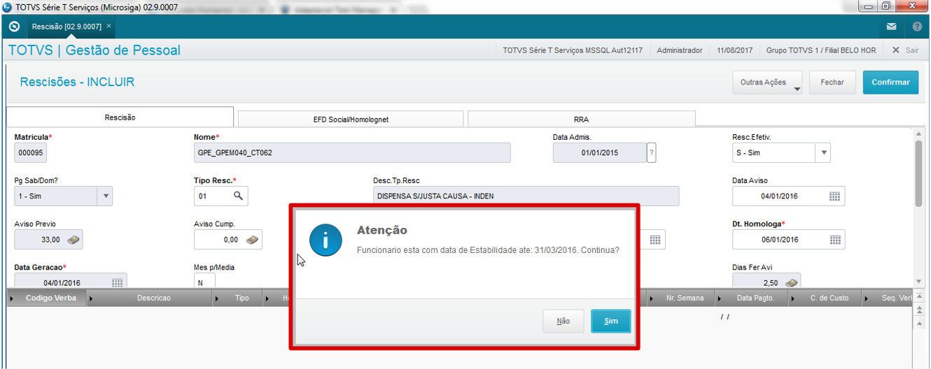This screenshot has width=931, height=369.
Task: Open the EFD Social/Homolognet tab
Action: (x=351, y=119)
